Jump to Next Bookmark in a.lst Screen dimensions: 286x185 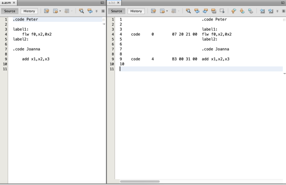(x=242, y=11)
